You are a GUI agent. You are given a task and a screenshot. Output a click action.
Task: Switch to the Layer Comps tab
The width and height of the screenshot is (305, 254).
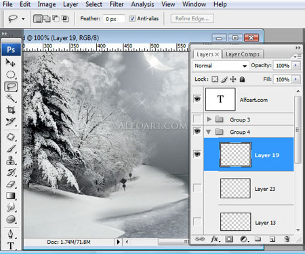[243, 54]
